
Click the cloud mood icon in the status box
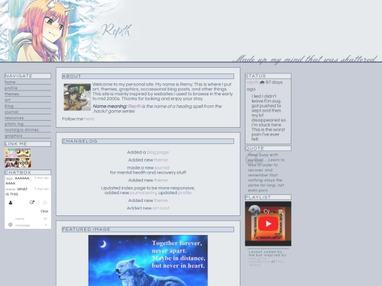point(262,83)
